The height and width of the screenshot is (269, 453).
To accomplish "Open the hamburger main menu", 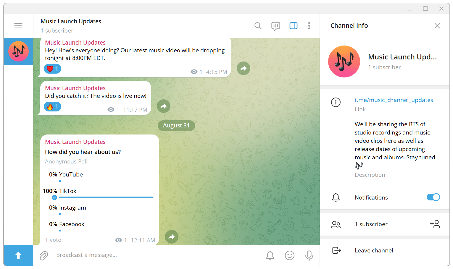I will (18, 26).
